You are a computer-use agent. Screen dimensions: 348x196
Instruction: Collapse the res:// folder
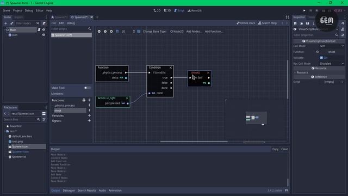(5, 131)
